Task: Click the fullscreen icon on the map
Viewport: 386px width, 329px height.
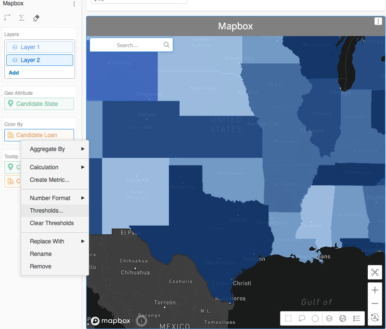Action: [375, 272]
